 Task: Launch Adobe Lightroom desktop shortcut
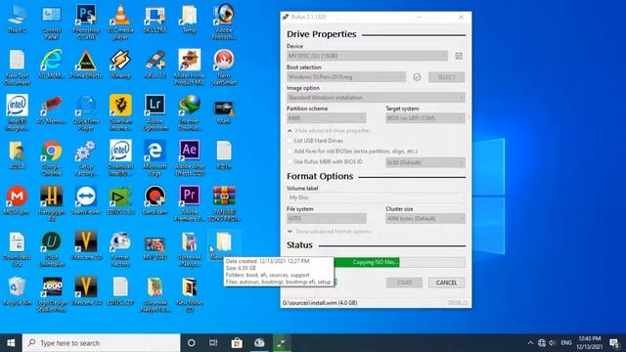point(155,112)
